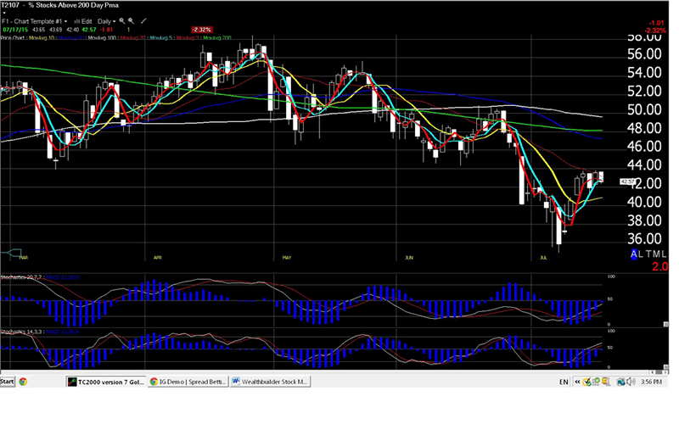The height and width of the screenshot is (424, 679).
Task: Click the Edit chart button
Action: coord(82,21)
